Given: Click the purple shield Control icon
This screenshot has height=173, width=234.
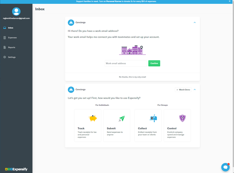Looking at the screenshot, I should click(182, 118).
